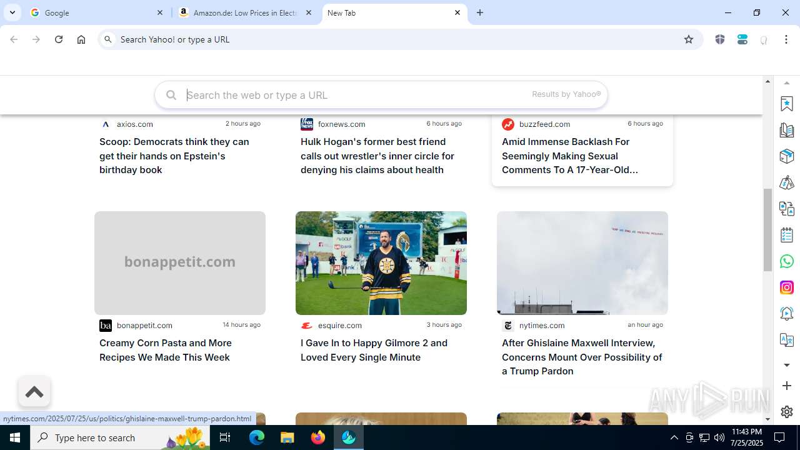
Task: Open WhatsApp from the sidebar
Action: 787,261
